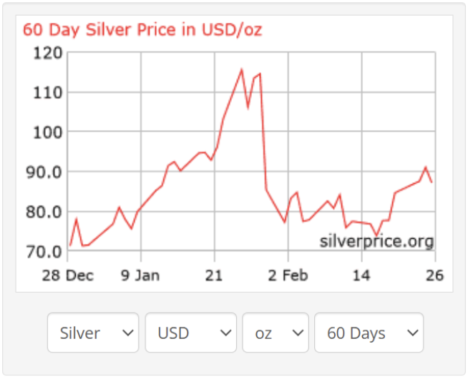Screen dimensions: 468x379
Task: Open the Silver metal dropdown
Action: [93, 333]
